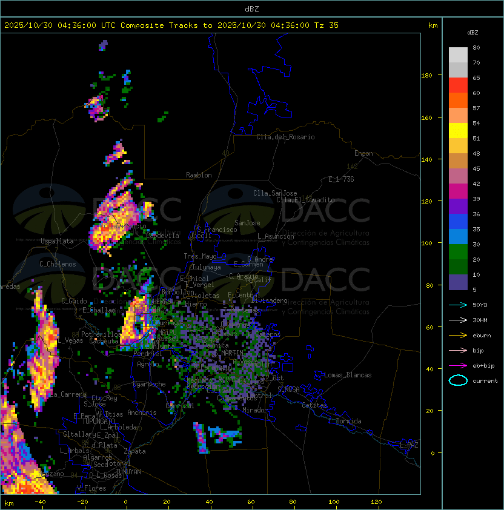This screenshot has width=504, height=510.
Task: Pick the light blue 30 dBZ swatch
Action: point(458,237)
